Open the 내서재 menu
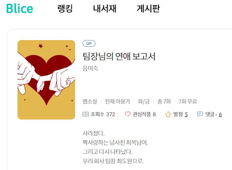Image resolution: width=232 pixels, height=170 pixels. (104, 9)
